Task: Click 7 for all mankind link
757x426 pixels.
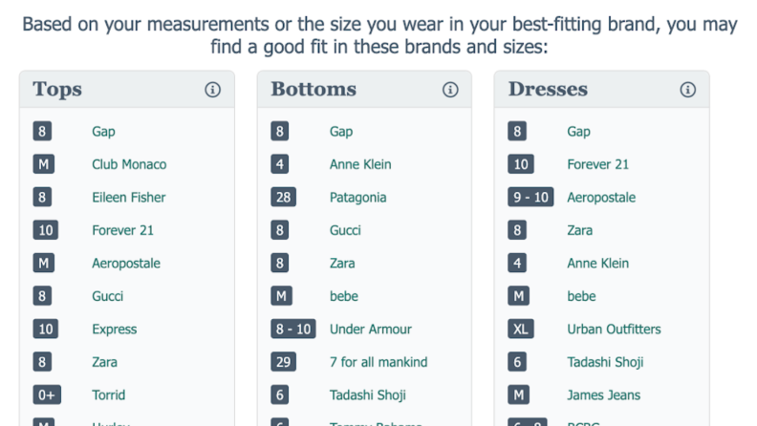Action: coord(378,362)
